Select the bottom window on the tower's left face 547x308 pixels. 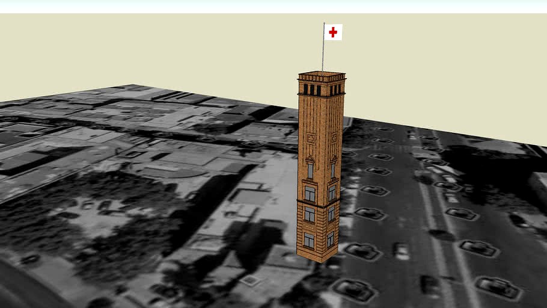pyautogui.click(x=309, y=240)
